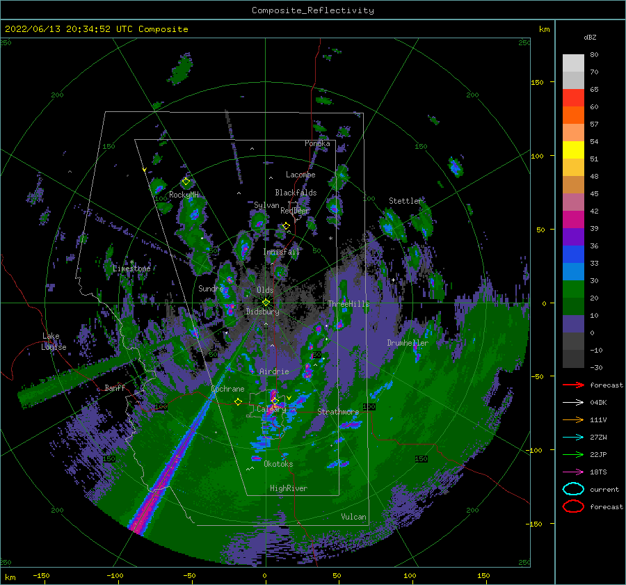
Task: Click the Didsbury city label
Action: (x=263, y=312)
